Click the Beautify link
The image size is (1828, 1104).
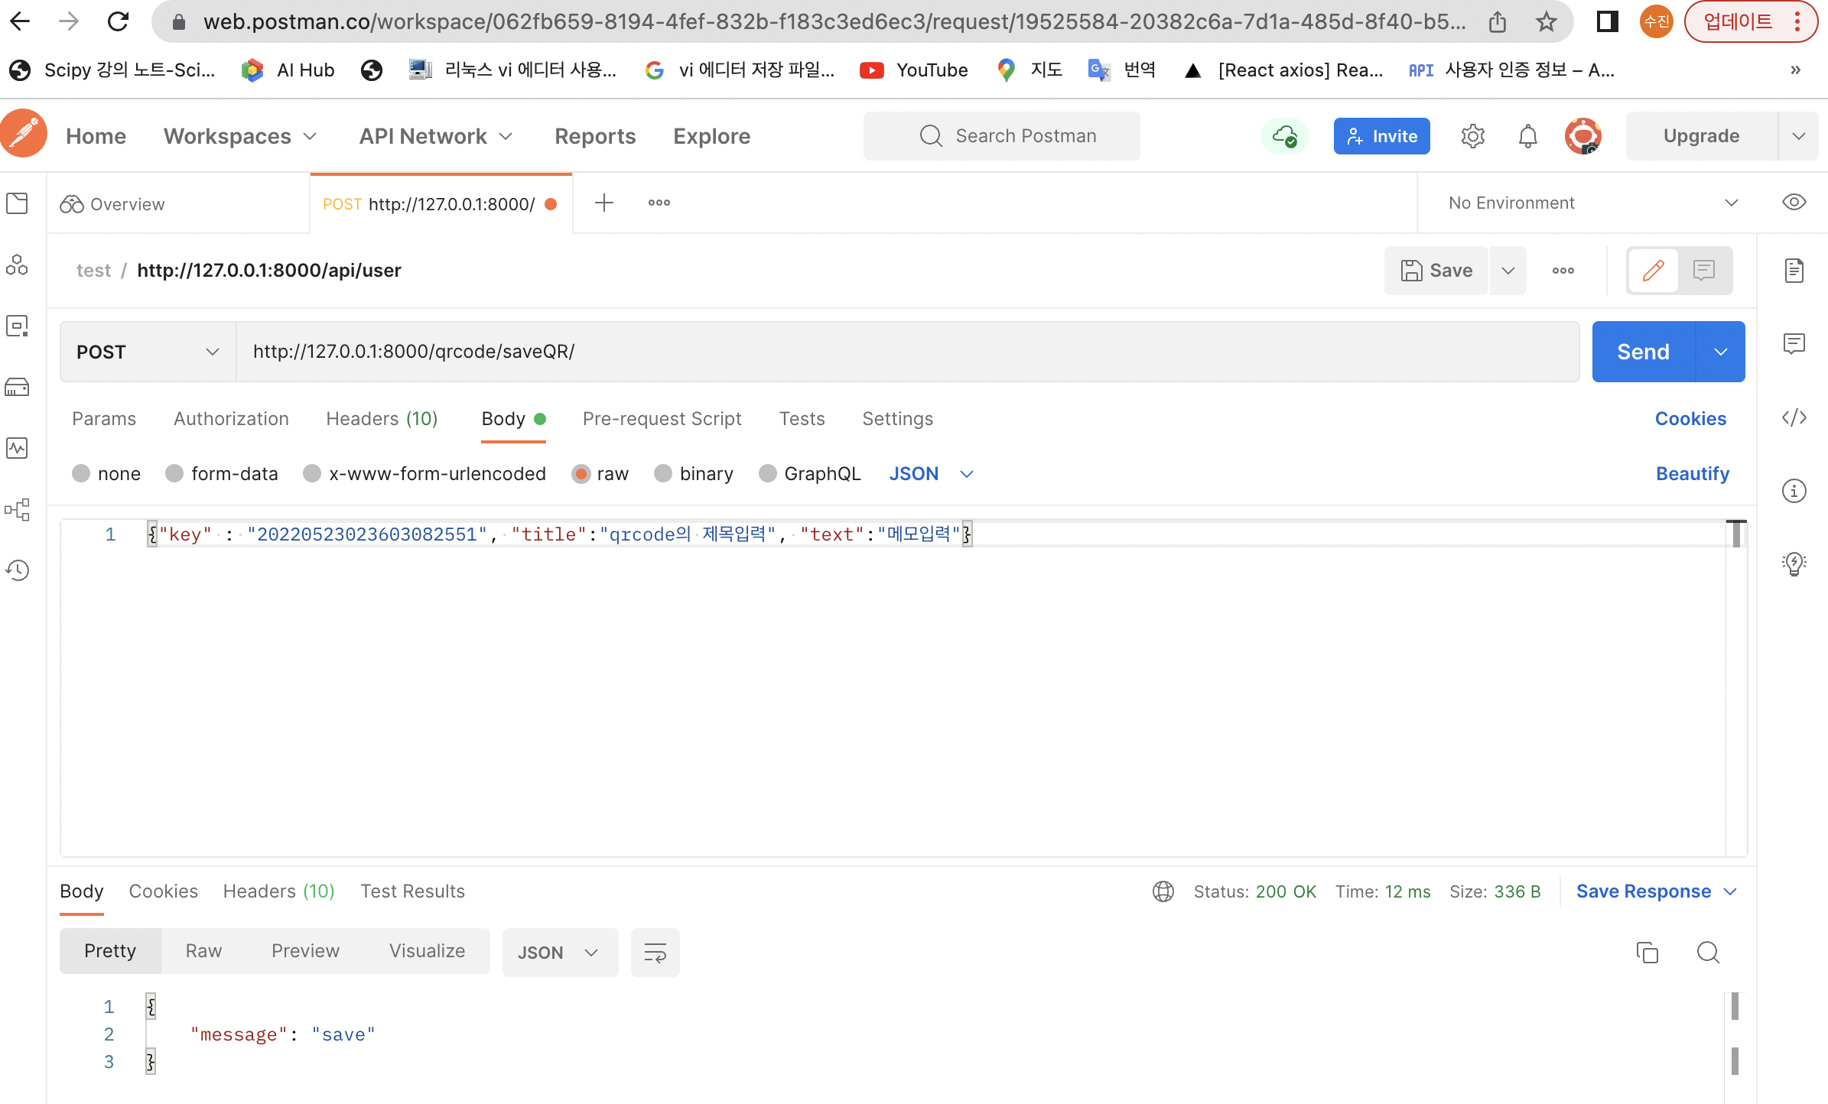(1692, 474)
